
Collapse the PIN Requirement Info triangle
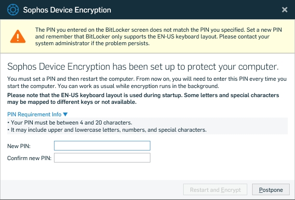pos(66,114)
